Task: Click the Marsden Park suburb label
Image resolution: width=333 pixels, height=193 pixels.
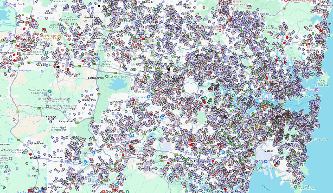Action: coord(91,17)
